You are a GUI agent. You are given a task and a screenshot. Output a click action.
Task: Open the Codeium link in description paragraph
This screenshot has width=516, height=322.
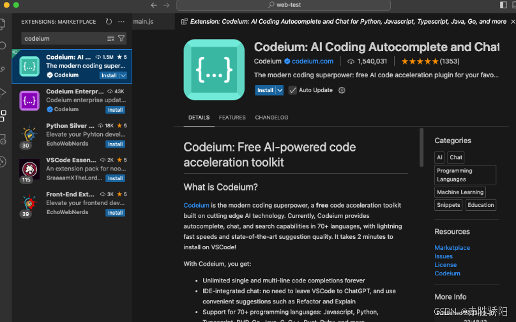196,205
